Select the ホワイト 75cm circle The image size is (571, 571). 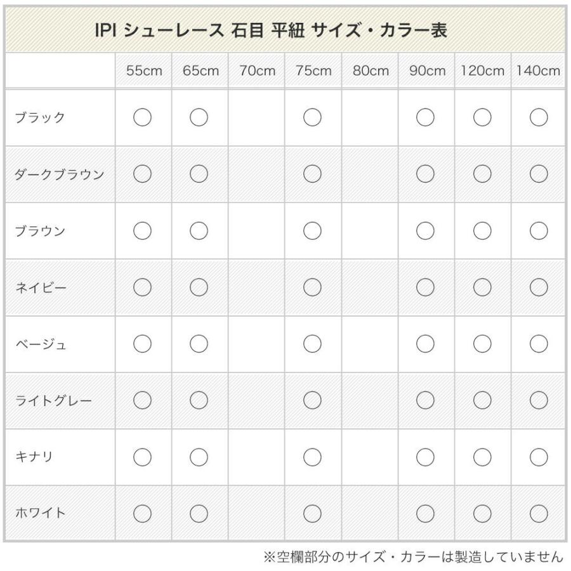pyautogui.click(x=312, y=513)
